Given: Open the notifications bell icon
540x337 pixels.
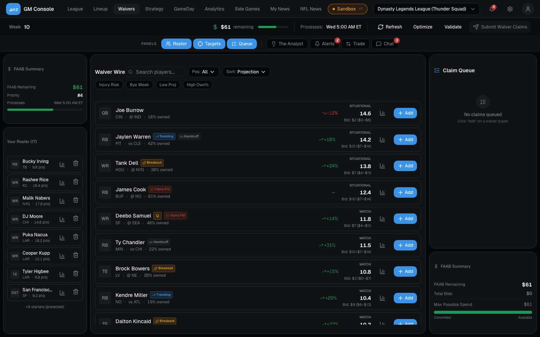Looking at the screenshot, I should click(492, 9).
